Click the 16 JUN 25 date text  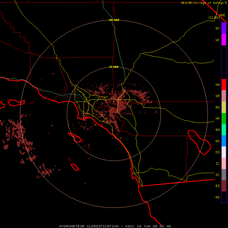(x=147, y=226)
